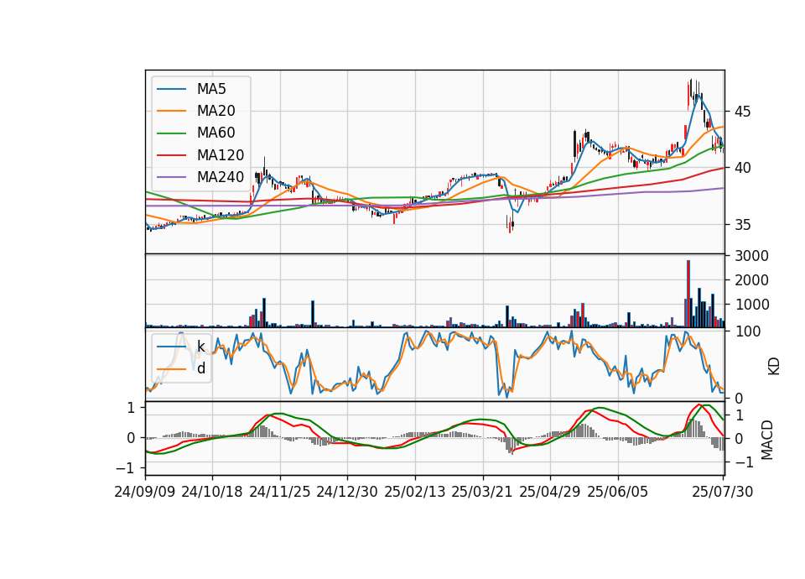
Task: Click the blue MA5 legend line sample
Action: 171,89
